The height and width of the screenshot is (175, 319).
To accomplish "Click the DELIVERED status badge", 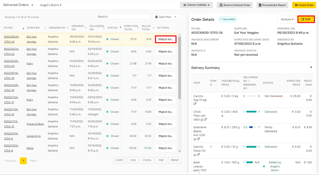I will pos(228,19).
